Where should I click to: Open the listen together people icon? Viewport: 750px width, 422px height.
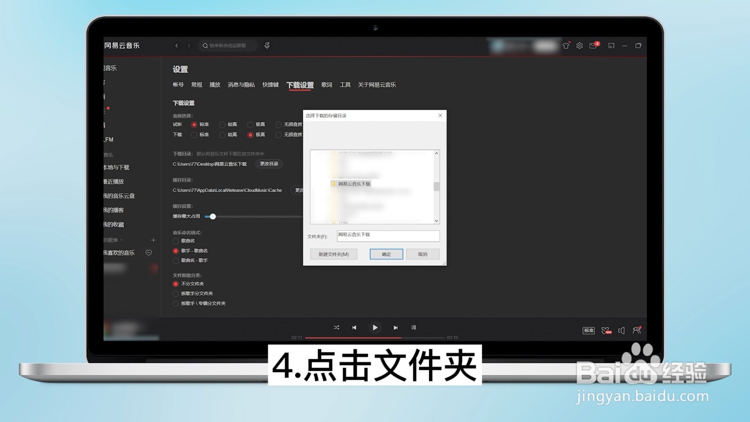point(637,331)
